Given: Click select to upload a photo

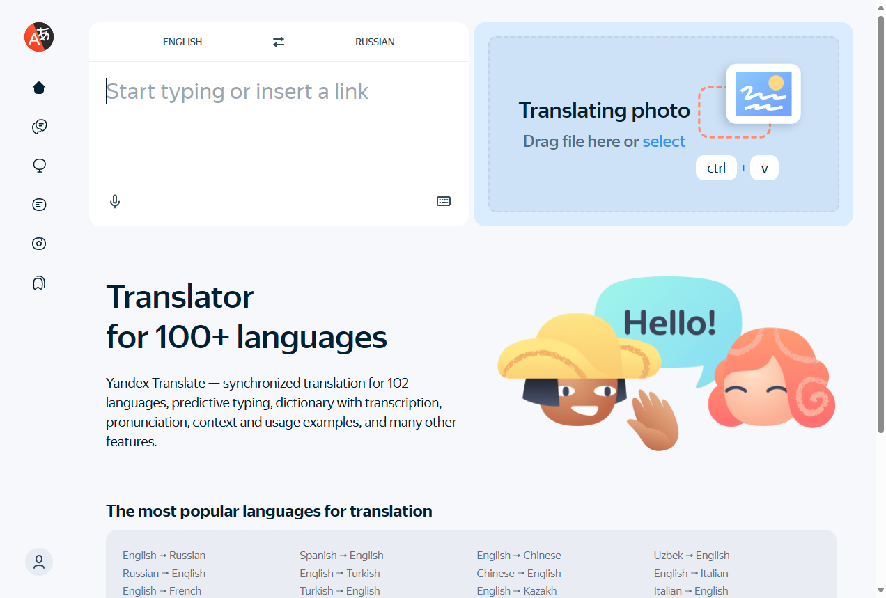Looking at the screenshot, I should point(663,141).
